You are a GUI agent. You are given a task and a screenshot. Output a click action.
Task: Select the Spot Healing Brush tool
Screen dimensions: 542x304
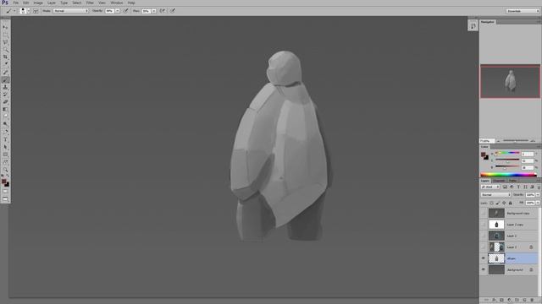(x=5, y=72)
